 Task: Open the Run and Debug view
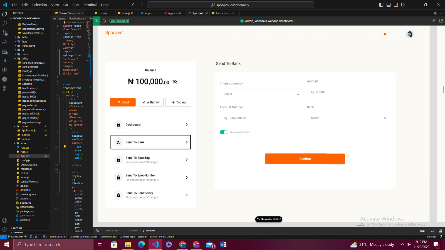point(5,42)
